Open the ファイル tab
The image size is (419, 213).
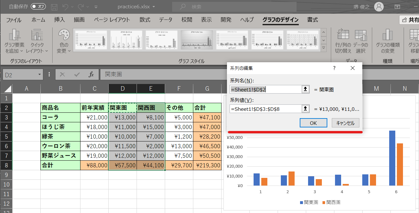(14, 20)
